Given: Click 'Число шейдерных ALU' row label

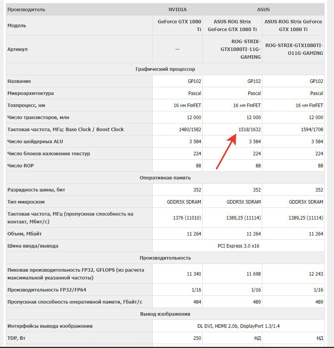Looking at the screenshot, I should tap(35, 142).
